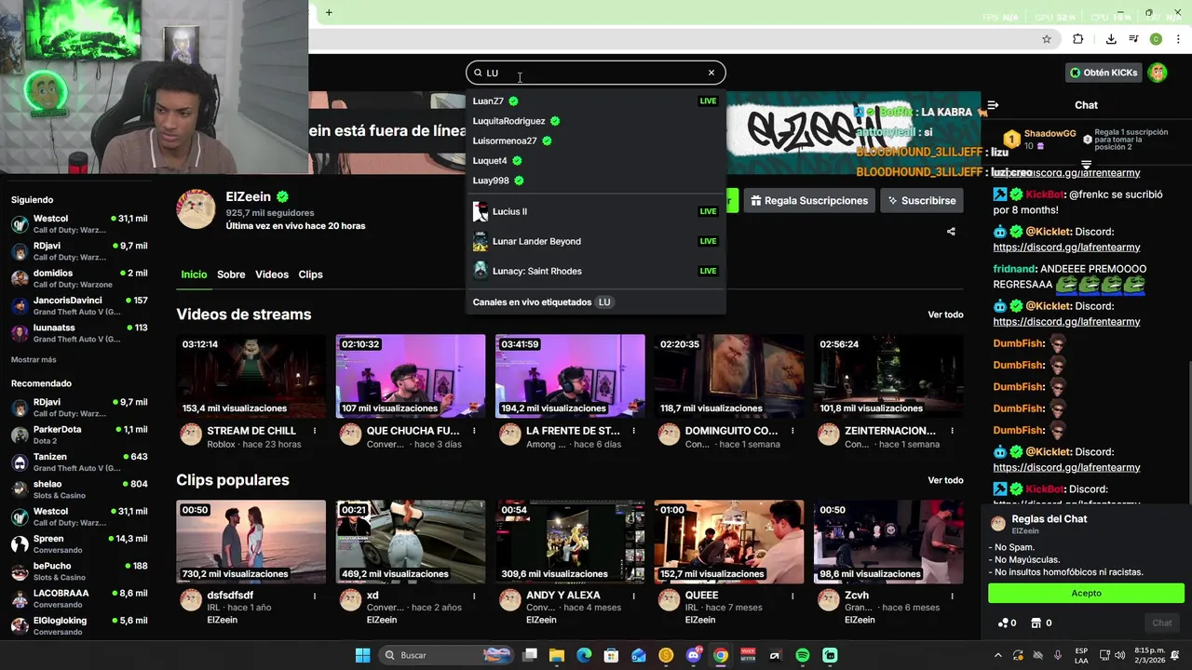Expand Mostrar más in Siguiendo list

pos(34,359)
